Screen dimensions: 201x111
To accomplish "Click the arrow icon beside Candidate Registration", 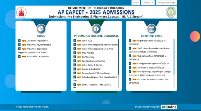I will 20,41.
